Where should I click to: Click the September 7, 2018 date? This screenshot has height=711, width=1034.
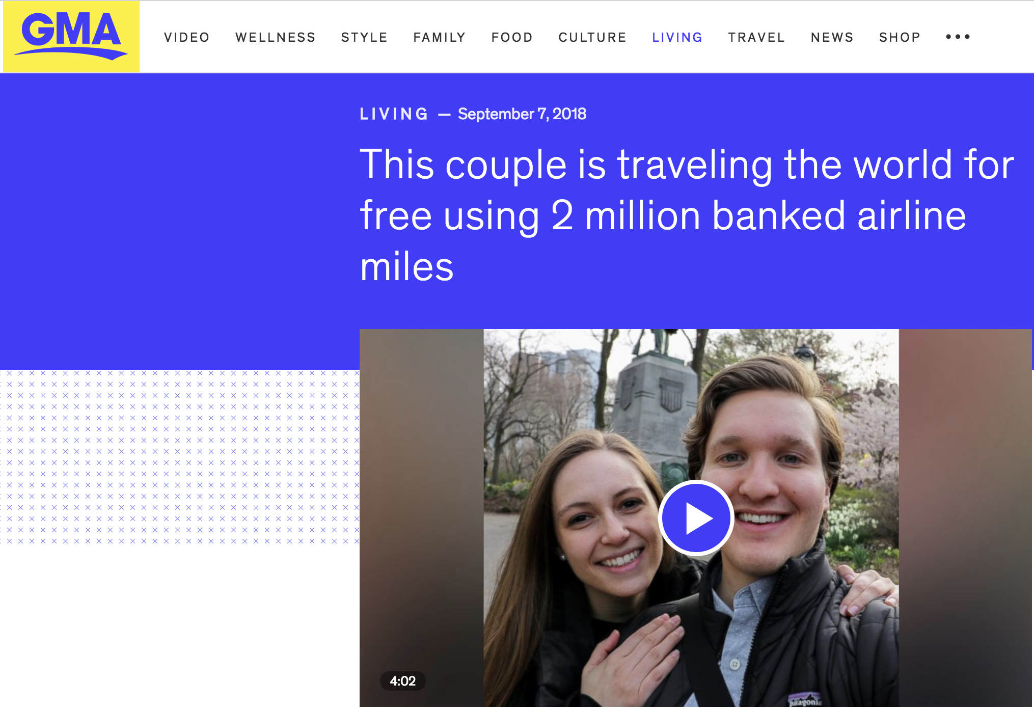[522, 114]
